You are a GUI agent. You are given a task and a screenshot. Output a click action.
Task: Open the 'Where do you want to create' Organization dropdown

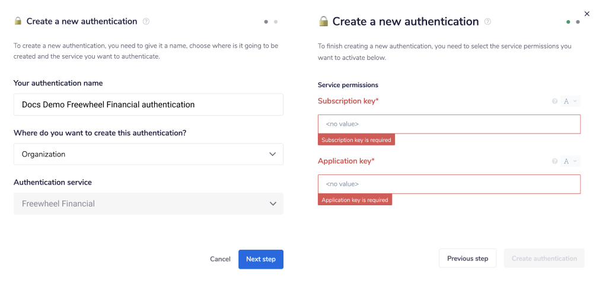tap(148, 154)
